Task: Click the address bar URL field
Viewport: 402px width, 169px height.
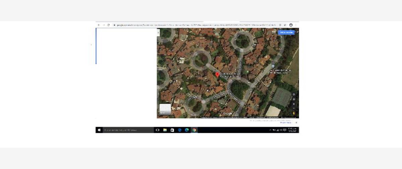Action: pos(194,25)
